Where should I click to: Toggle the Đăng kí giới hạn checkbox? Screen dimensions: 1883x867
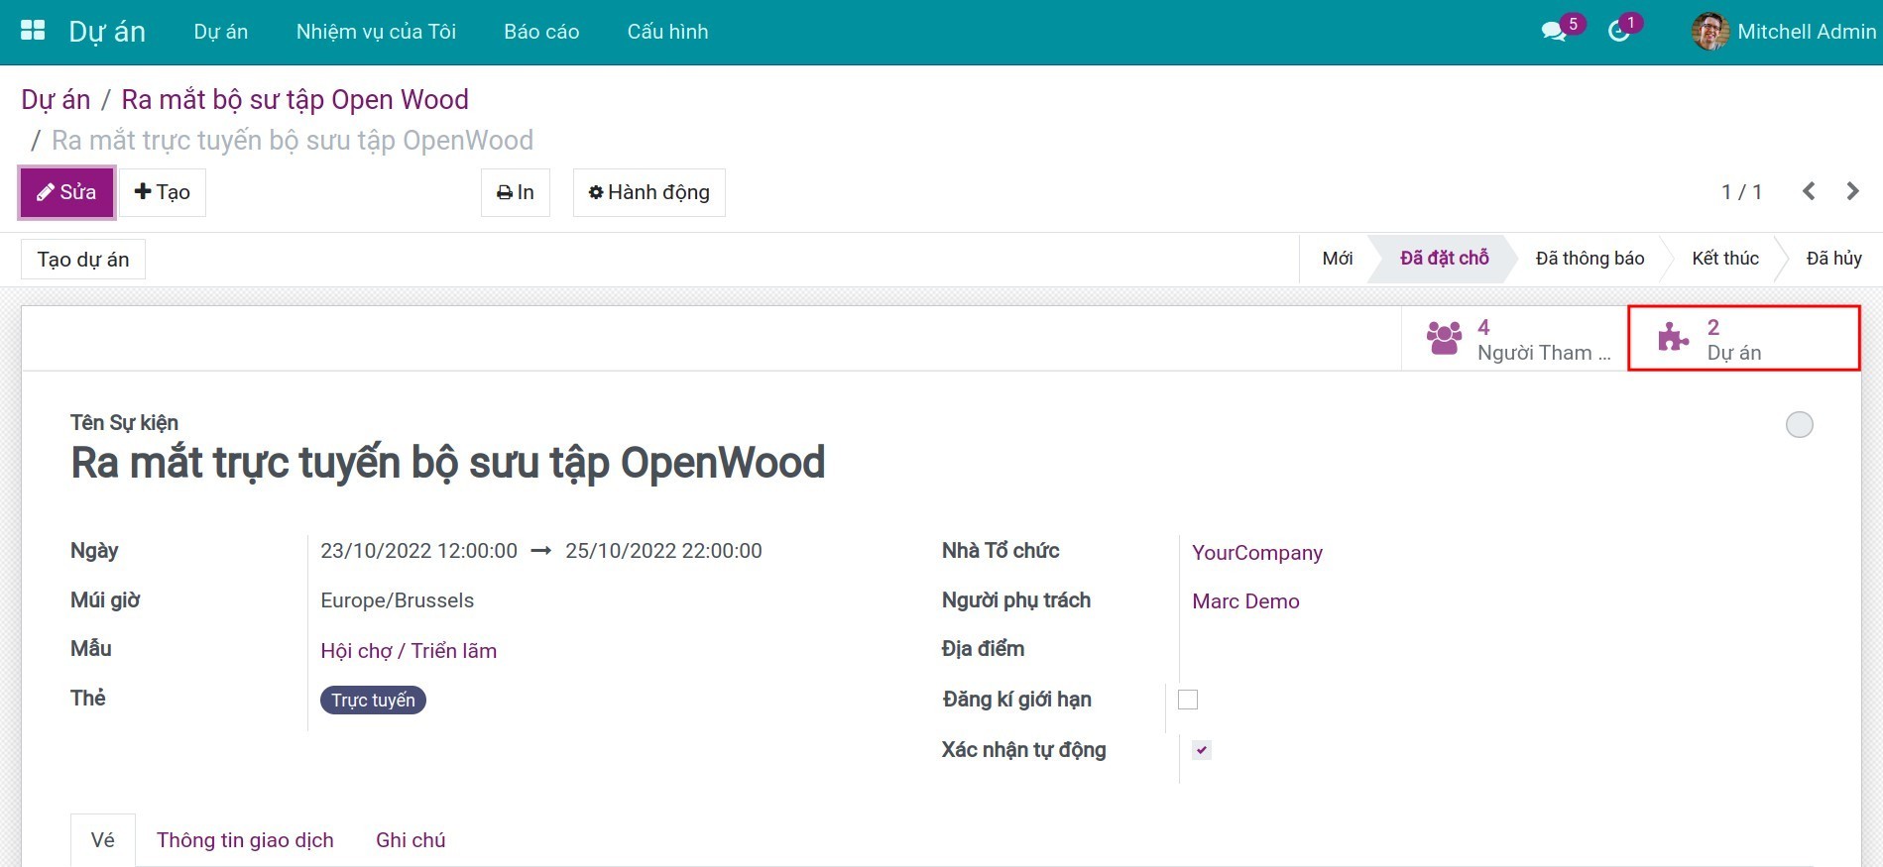[1188, 700]
